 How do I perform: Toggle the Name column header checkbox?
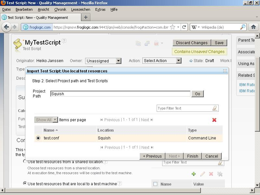pos(155,184)
